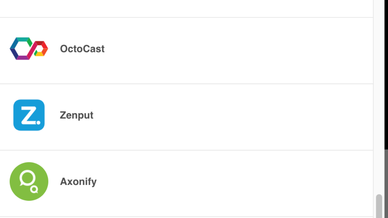The width and height of the screenshot is (388, 218).
Task: Click the red-orange small hexagon of OctoCast logo
Action: pyautogui.click(x=41, y=48)
